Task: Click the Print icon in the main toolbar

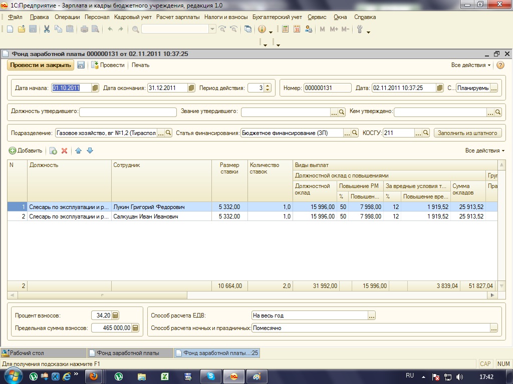Action: pos(84,29)
